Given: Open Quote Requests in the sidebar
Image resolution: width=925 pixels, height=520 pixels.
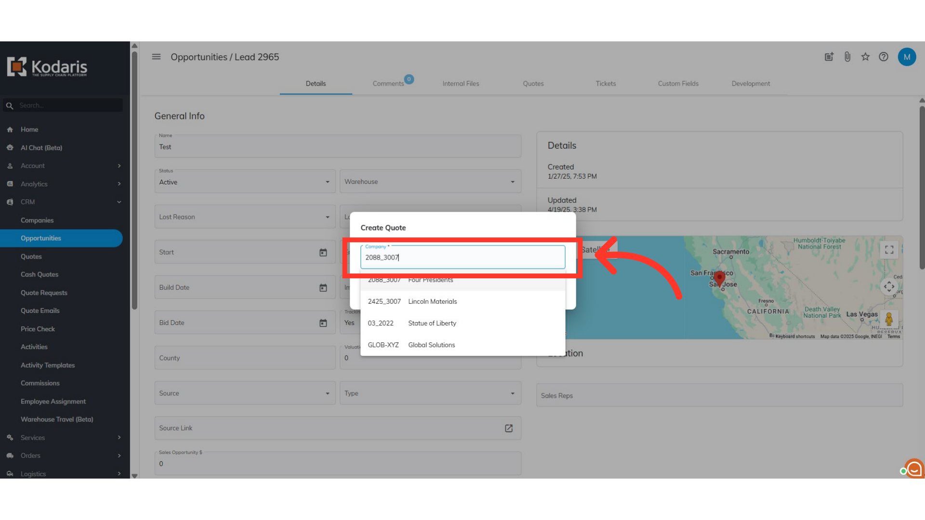Looking at the screenshot, I should point(44,293).
